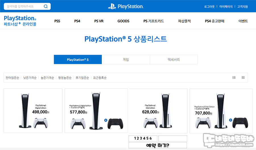256x150 pixels.
Task: Click the empty input box beside 123456
Action: 173,138
